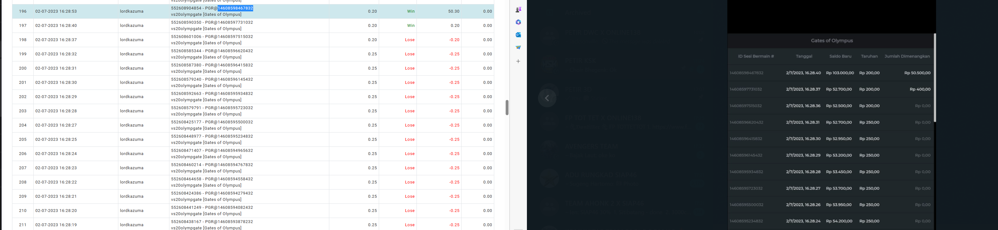Click the Tanggal column header
This screenshot has height=230, width=998.
click(x=804, y=56)
